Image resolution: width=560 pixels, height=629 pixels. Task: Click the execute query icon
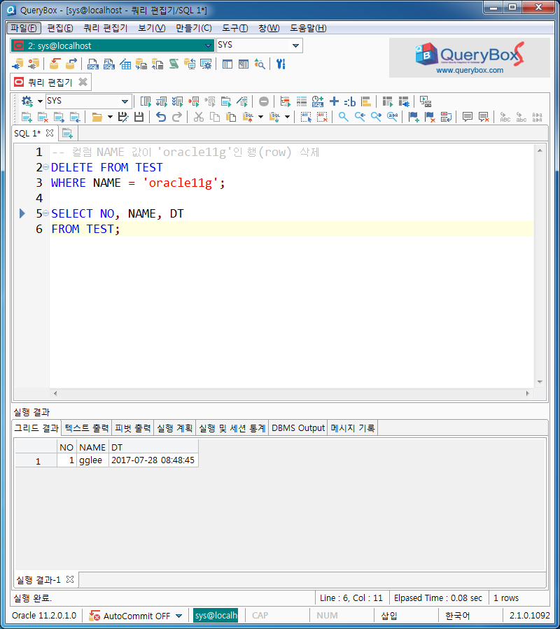coord(146,101)
